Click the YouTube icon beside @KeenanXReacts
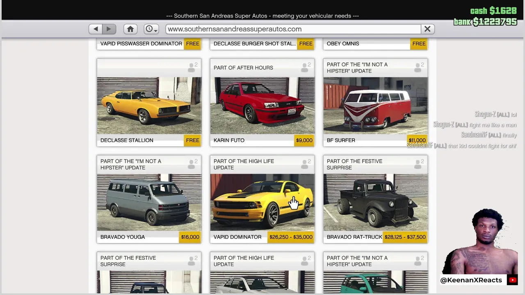The image size is (525, 295). click(x=512, y=280)
